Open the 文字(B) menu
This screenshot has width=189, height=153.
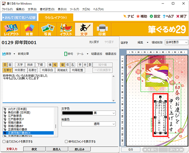tap(32, 9)
